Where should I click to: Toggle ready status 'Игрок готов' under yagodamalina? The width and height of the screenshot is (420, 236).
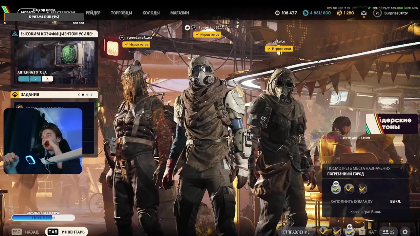[x=136, y=45]
